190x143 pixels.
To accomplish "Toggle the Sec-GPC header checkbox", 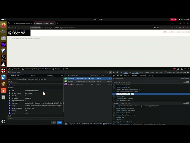I will coord(9,96).
